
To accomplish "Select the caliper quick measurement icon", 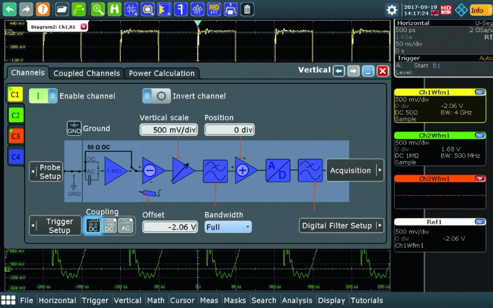I will pos(181,9).
